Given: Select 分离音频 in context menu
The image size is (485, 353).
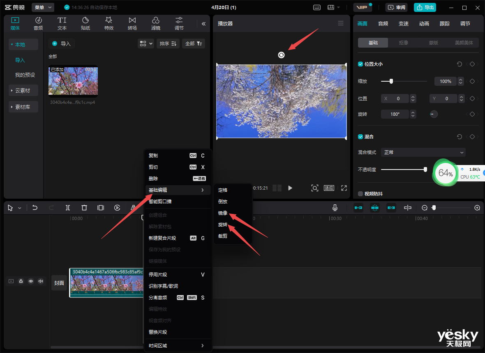Looking at the screenshot, I should coord(178,298).
